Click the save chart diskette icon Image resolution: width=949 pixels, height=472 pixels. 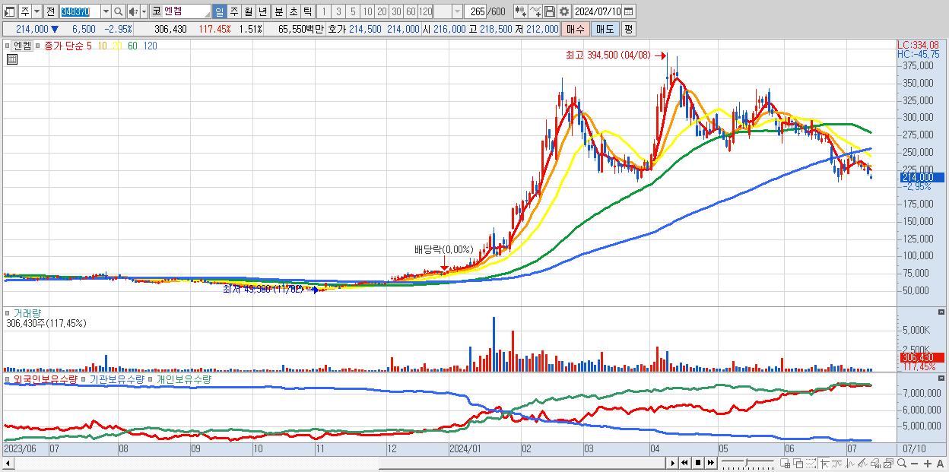[550, 11]
